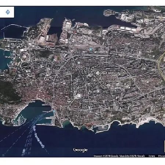This screenshot has width=165, height=165.
Task: Select the Stadion Poljud stadium marker icon
Action: tap(25, 57)
